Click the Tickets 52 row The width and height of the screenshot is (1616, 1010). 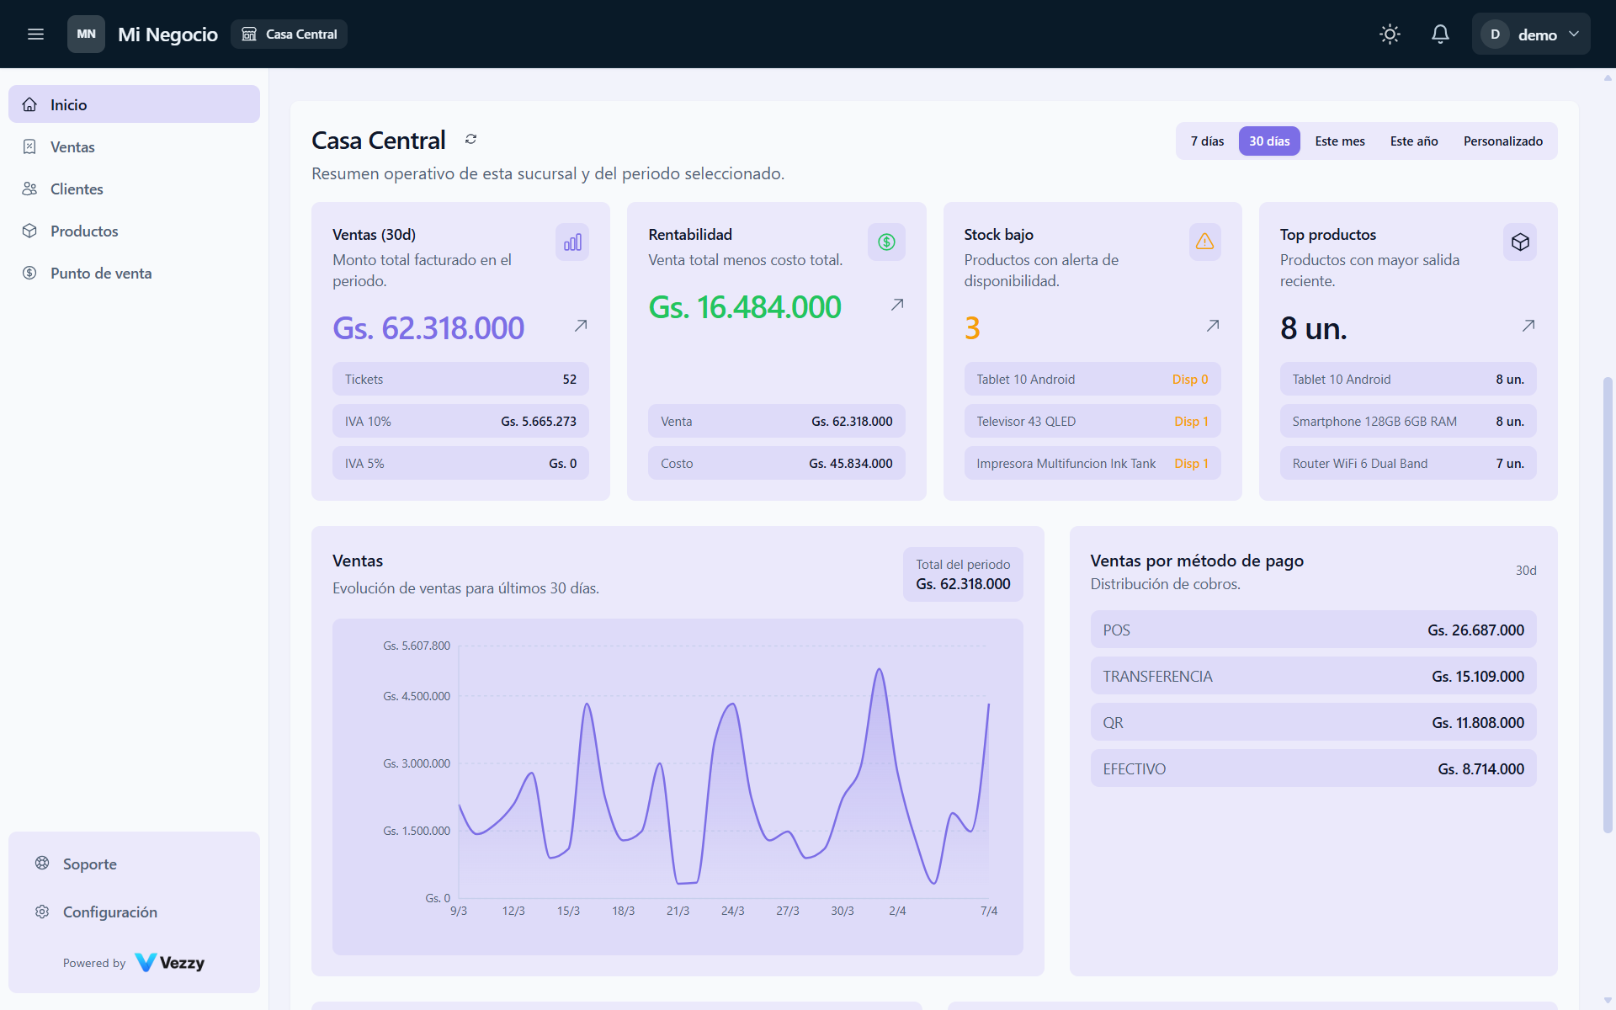coord(460,379)
